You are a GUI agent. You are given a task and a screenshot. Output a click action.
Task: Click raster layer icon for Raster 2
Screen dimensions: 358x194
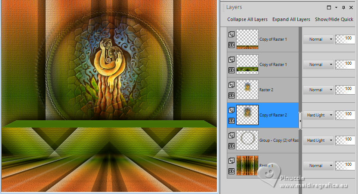tap(231, 85)
